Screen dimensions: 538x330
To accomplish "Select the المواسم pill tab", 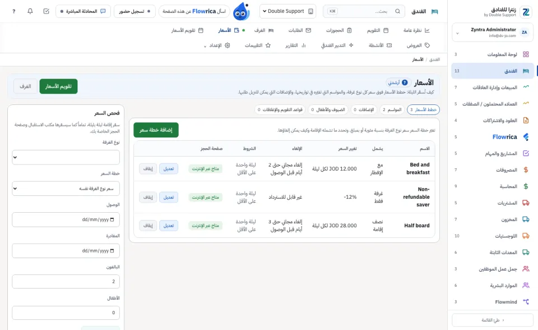I will click(x=392, y=109).
